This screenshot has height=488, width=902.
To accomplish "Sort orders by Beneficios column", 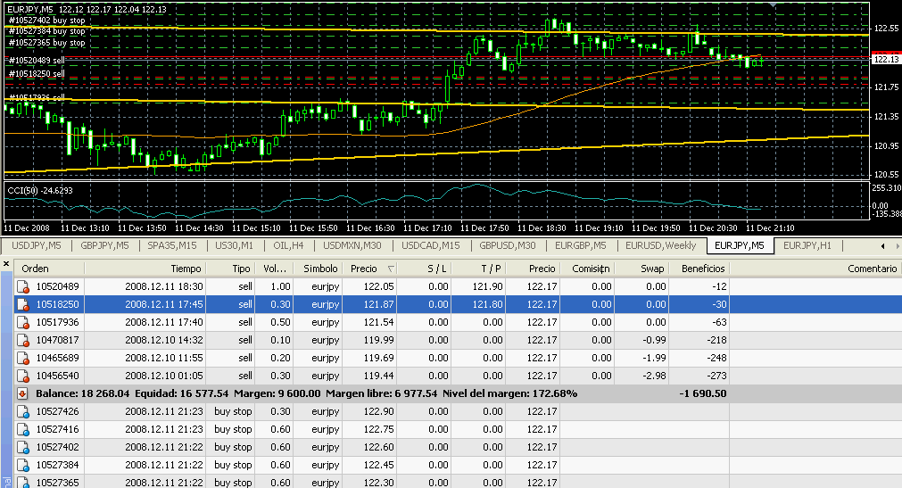I will 704,269.
